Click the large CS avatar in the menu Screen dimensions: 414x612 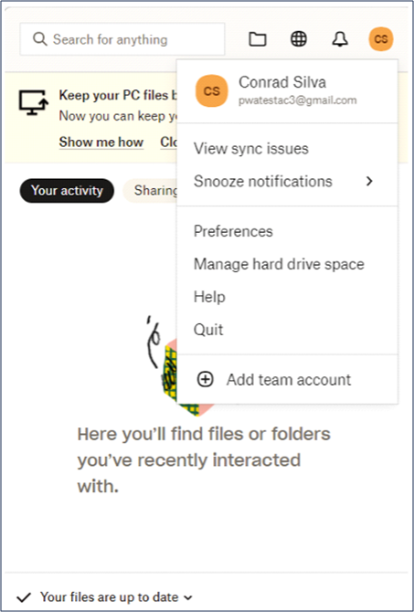point(212,90)
